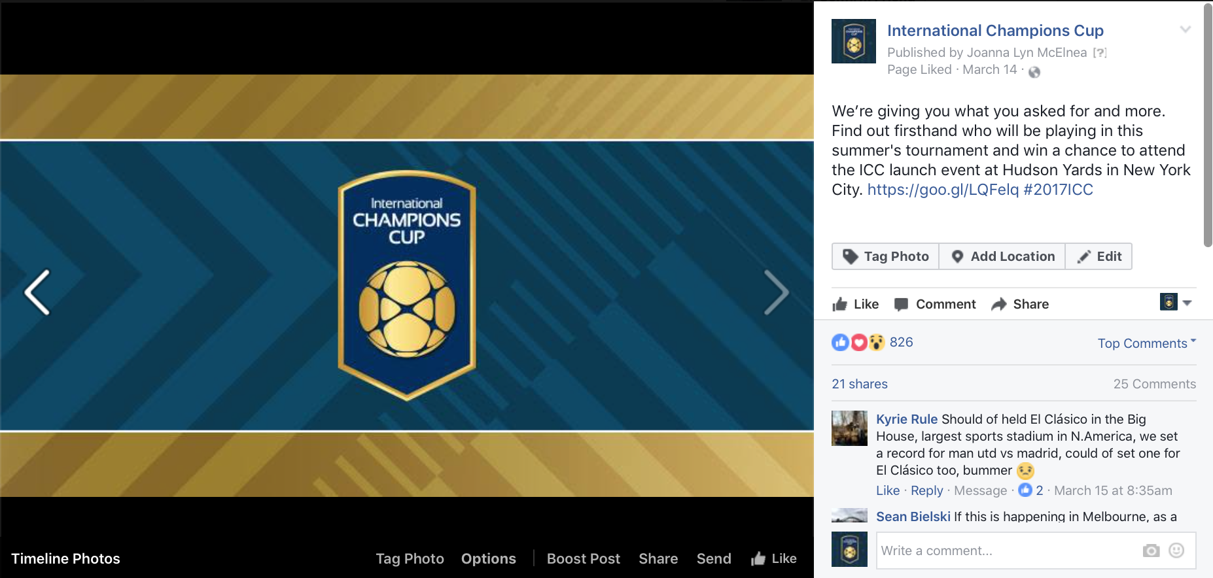Open the emoji picker in the comment box
This screenshot has width=1213, height=578.
(1176, 551)
